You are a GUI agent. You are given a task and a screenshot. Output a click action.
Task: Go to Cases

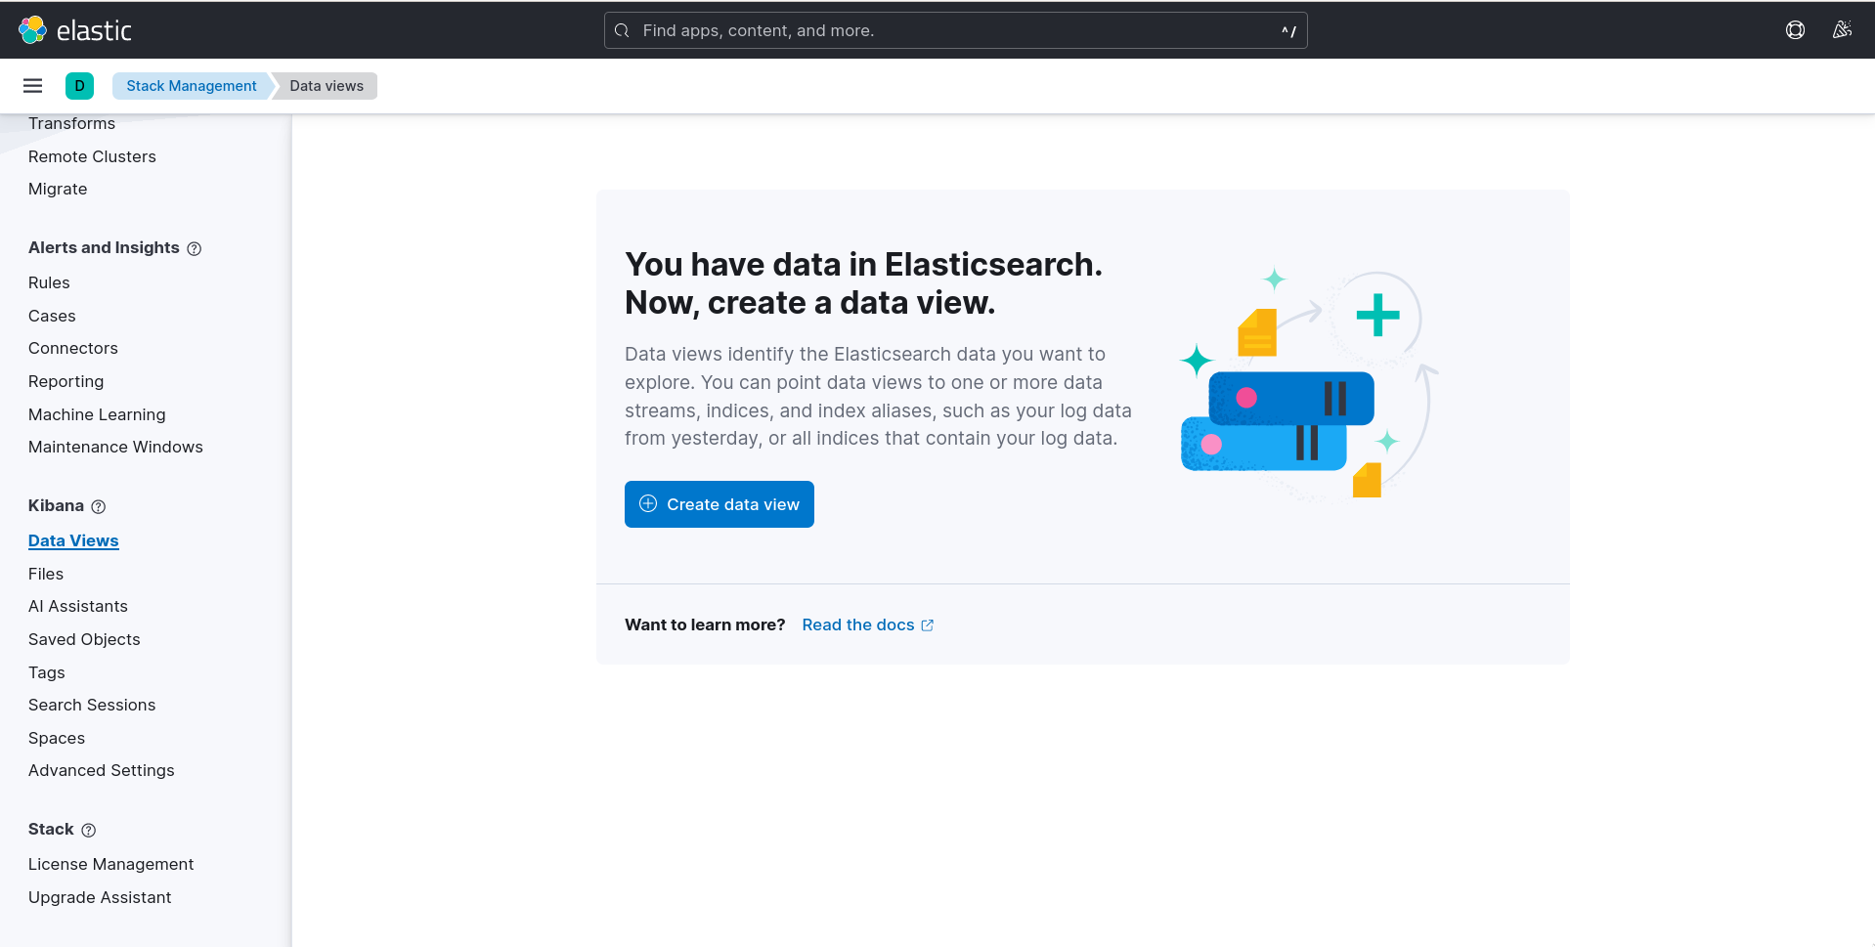click(52, 316)
